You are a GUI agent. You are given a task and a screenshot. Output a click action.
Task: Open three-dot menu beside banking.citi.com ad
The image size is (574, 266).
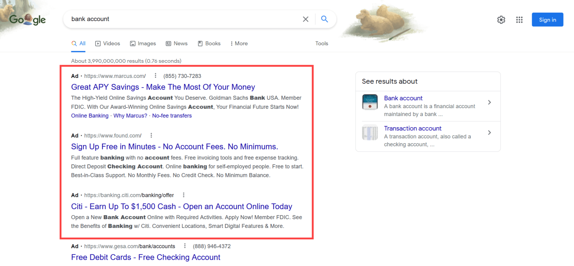tap(184, 195)
